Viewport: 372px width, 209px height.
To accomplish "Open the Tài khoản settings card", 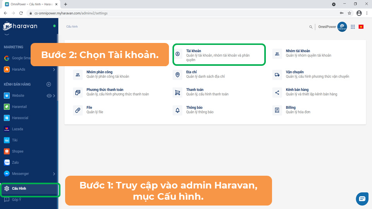I will click(x=219, y=55).
